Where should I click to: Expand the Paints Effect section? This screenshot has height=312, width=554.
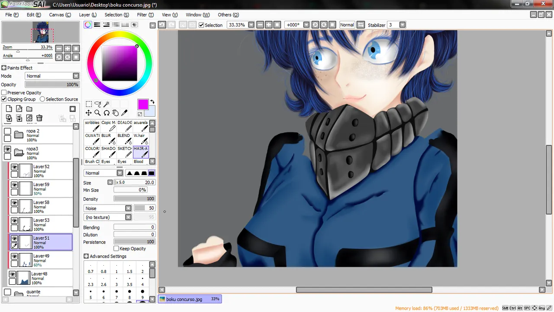pos(4,68)
